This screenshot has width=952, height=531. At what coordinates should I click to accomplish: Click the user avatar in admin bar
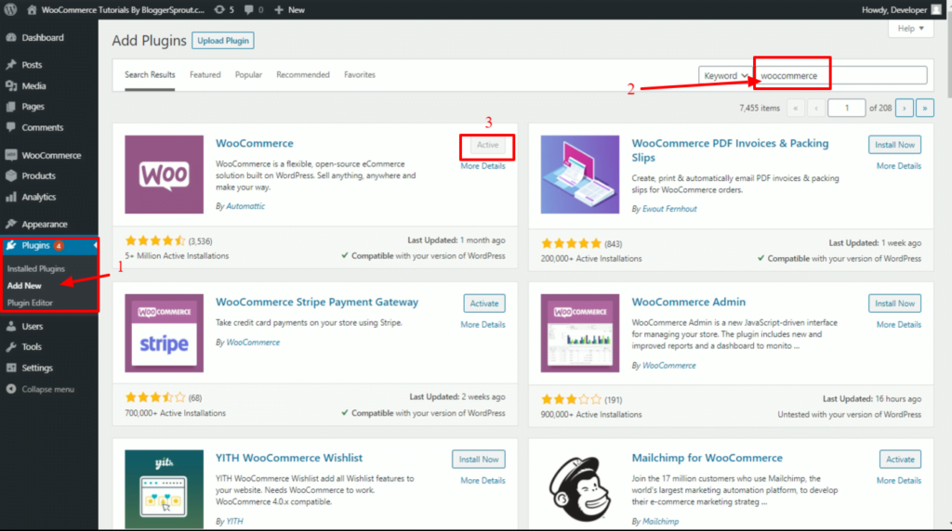(937, 9)
